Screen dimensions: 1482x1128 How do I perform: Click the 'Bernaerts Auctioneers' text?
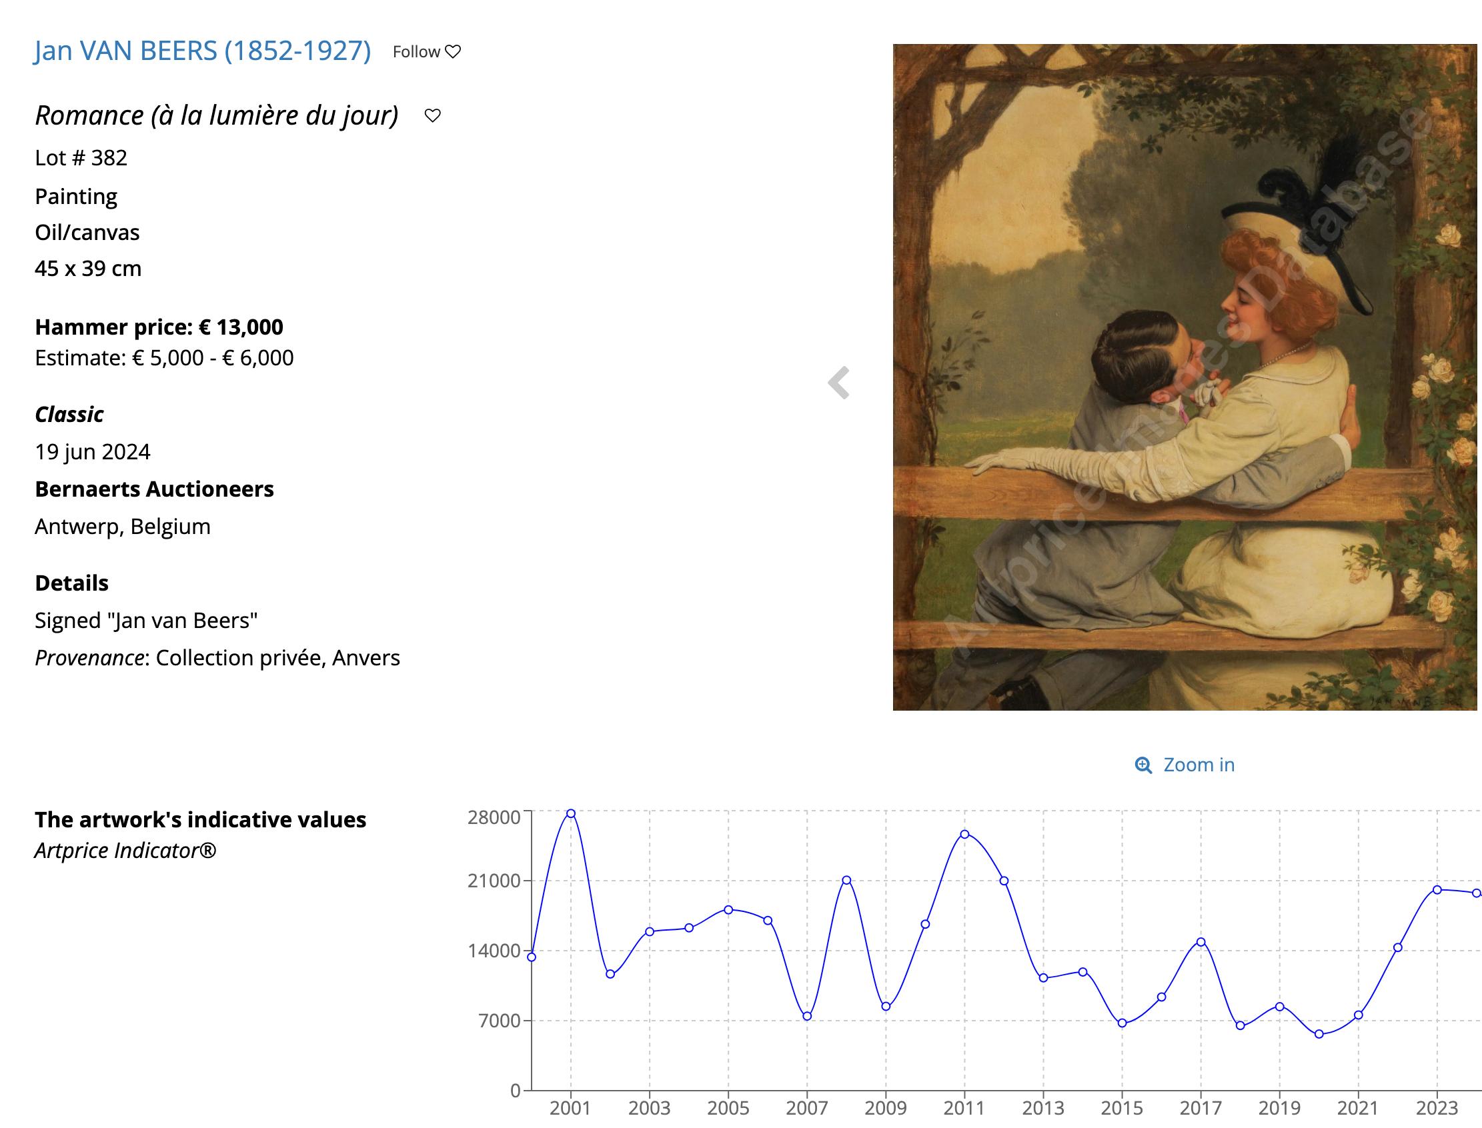(x=155, y=489)
